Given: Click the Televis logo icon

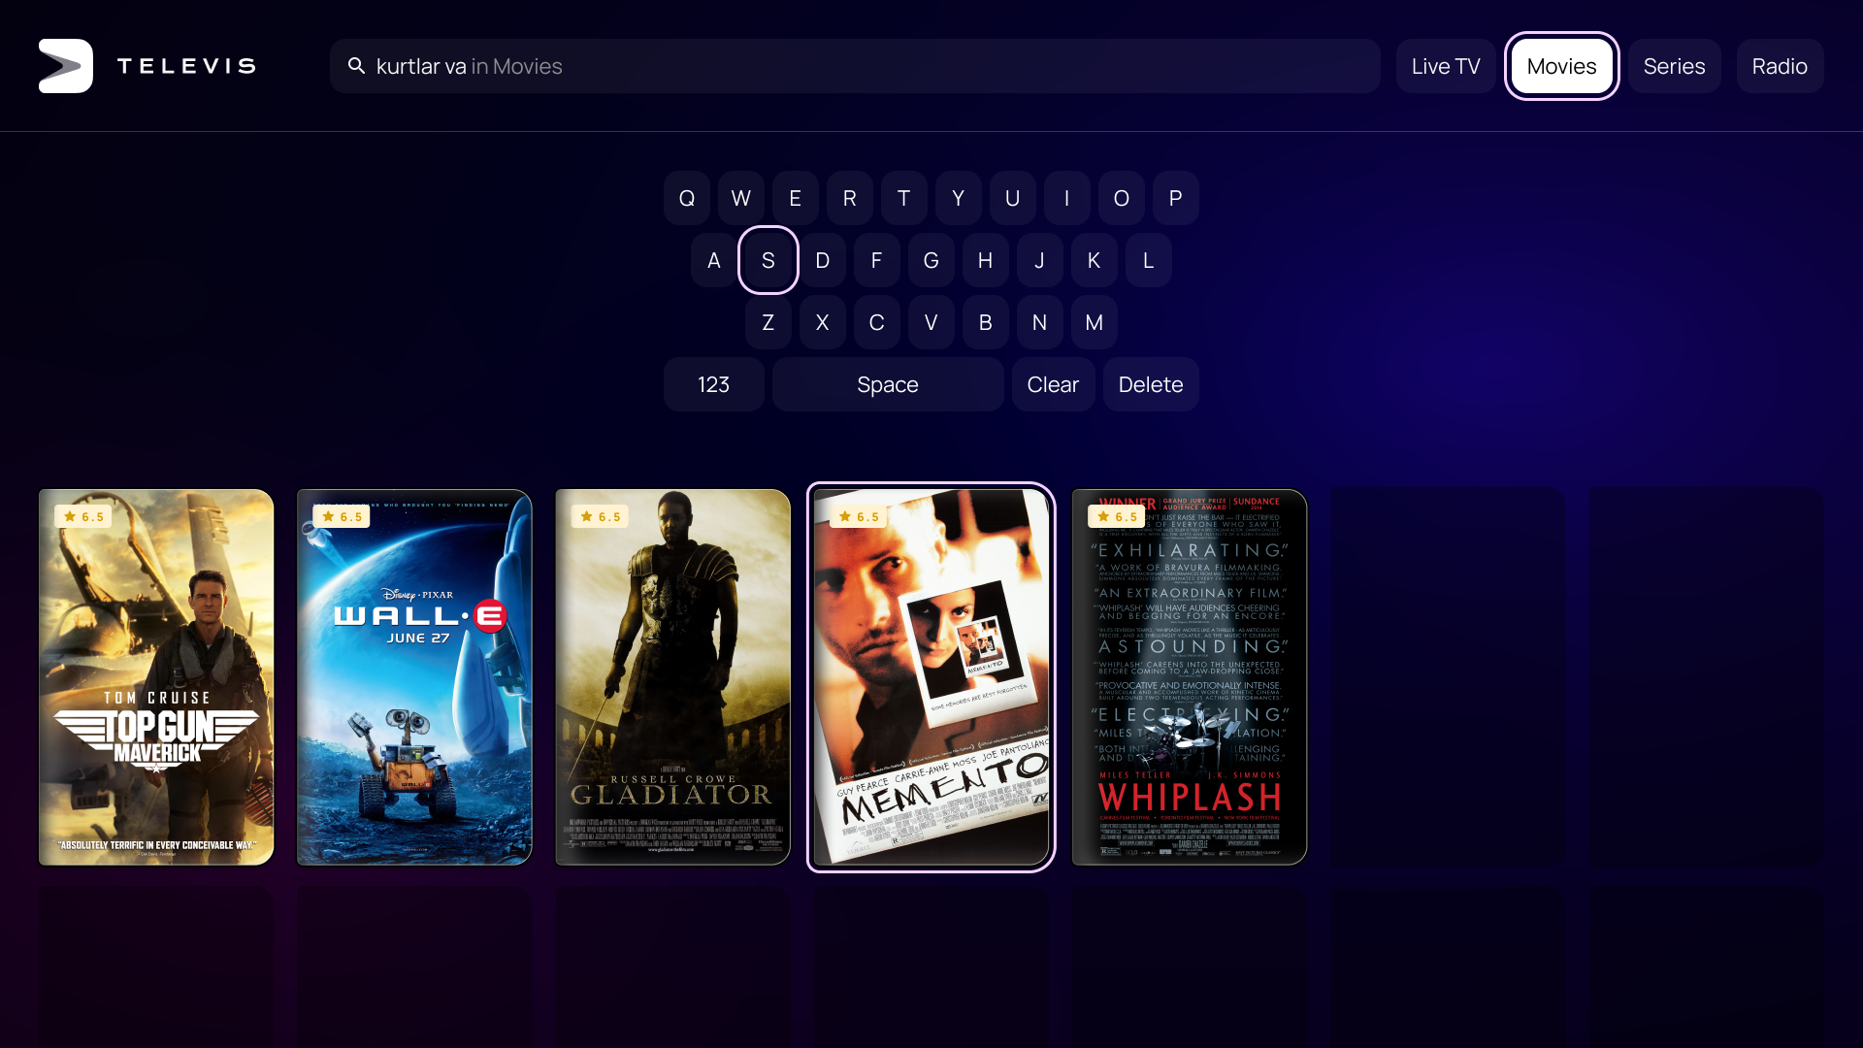Looking at the screenshot, I should [x=66, y=66].
